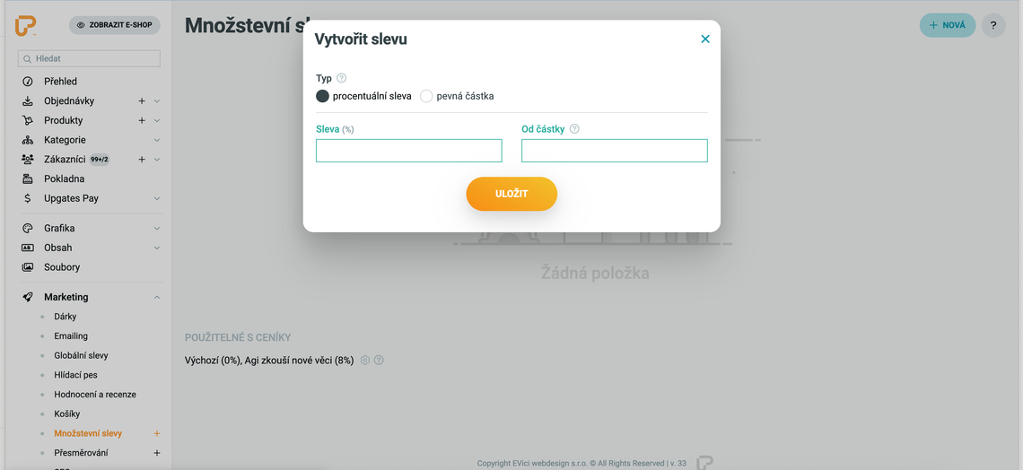Viewport: 1023px width, 470px height.
Task: Click the settings gear next to price lists
Action: [x=365, y=361]
